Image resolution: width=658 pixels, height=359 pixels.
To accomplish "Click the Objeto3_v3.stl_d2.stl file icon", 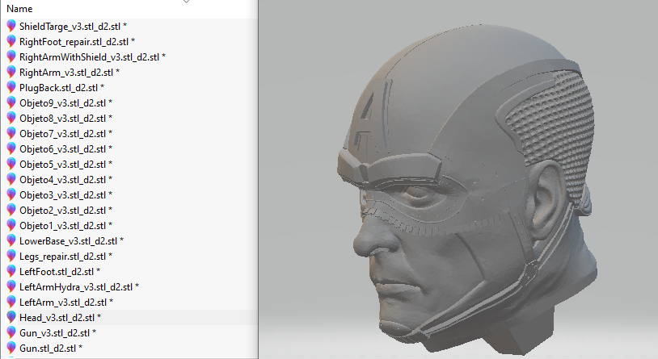I will click(11, 194).
